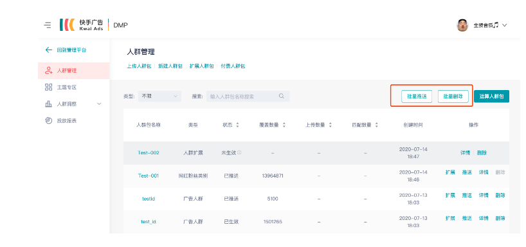Click 删除 for test_id row
Screen dimensions: 526x247
tap(500, 218)
